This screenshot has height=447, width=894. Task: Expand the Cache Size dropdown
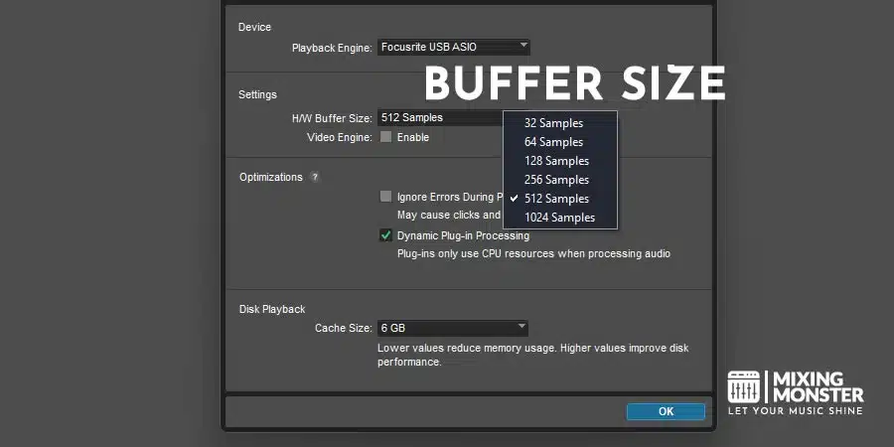click(x=452, y=328)
